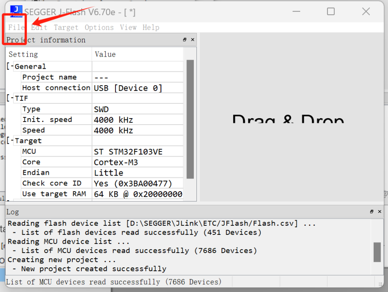Close the Log panel
Viewport: 388px width, 292px height.
[x=380, y=212]
